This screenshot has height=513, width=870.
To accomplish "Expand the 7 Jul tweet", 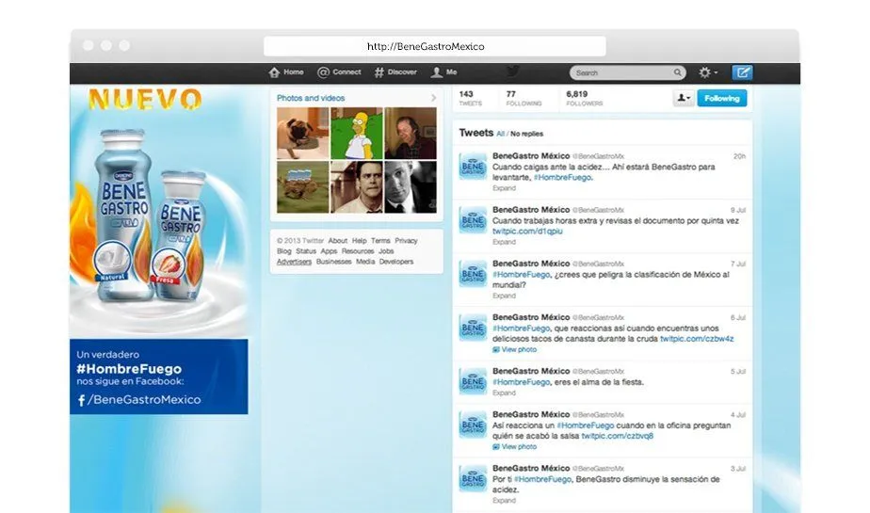I will [x=504, y=296].
